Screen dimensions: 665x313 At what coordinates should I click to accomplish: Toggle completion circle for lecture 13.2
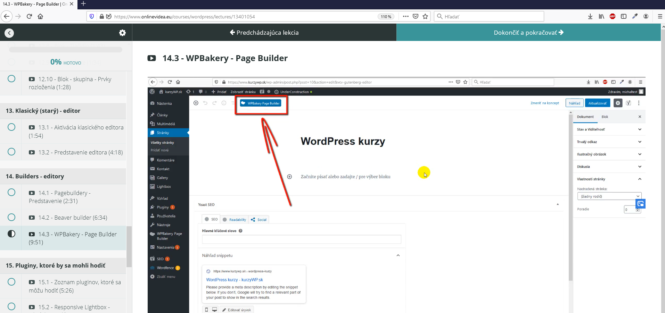[11, 152]
